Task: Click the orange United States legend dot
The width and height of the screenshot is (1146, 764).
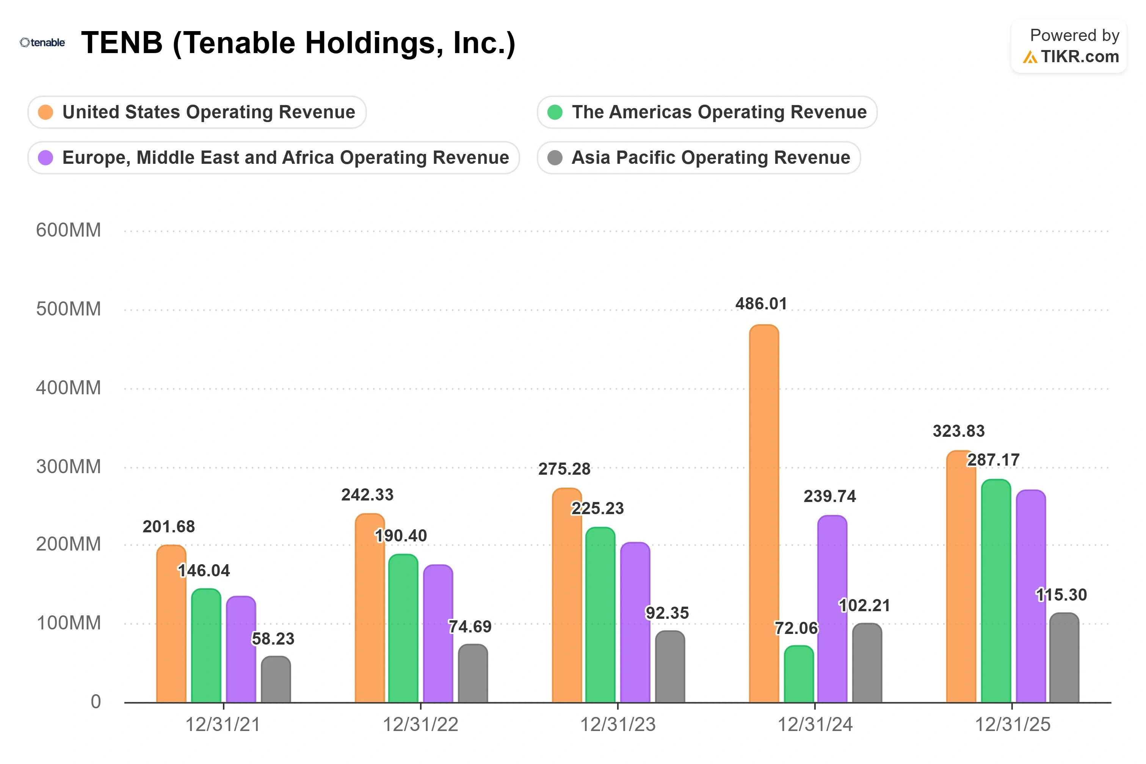Action: tap(45, 112)
